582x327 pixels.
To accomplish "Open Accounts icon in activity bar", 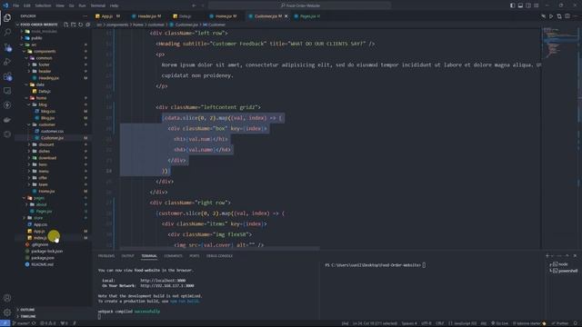I will coord(7,298).
